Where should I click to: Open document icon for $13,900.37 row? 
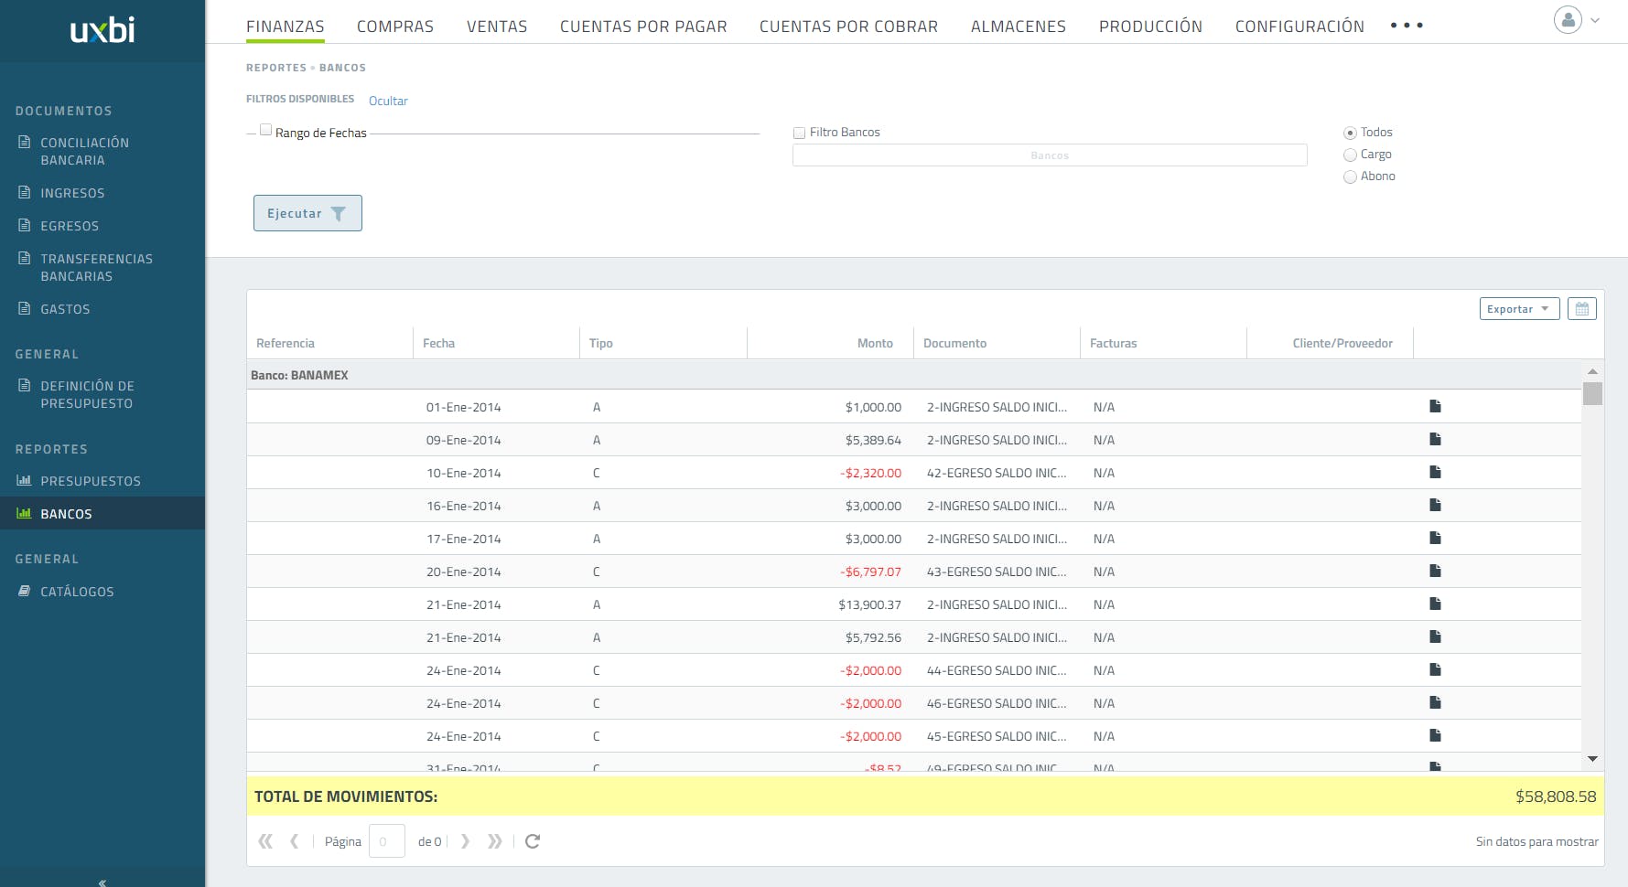[1435, 604]
